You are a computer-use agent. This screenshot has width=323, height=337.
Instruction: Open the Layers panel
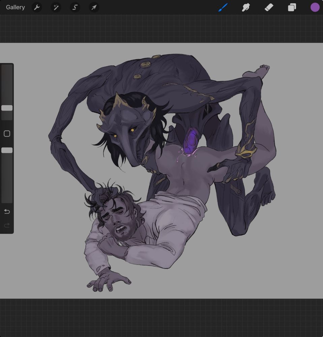tap(292, 7)
